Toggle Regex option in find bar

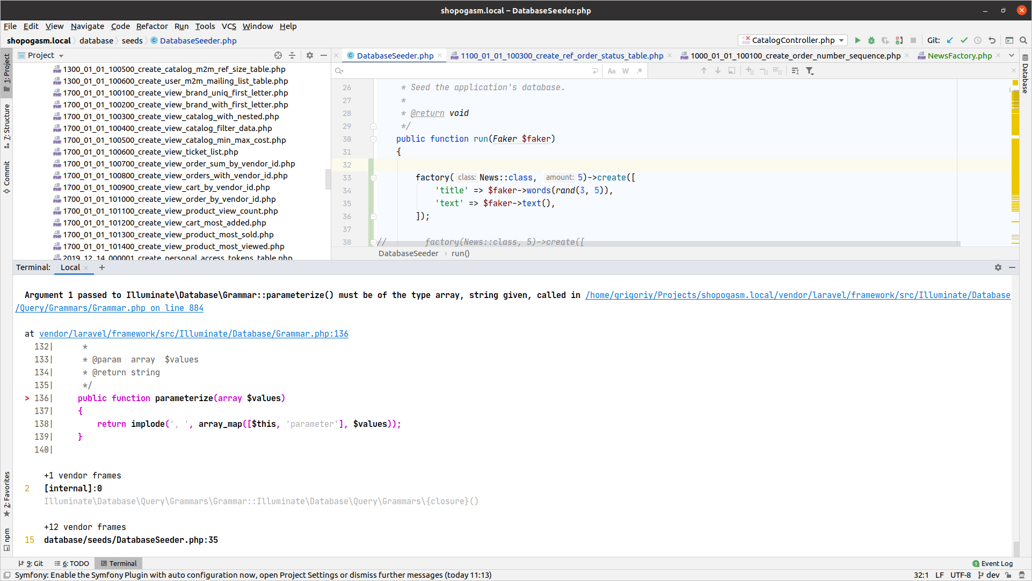[x=639, y=71]
